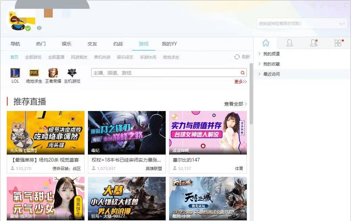Click the search magnifier icon
Viewport: 351px width, 221px height.
pyautogui.click(x=242, y=73)
